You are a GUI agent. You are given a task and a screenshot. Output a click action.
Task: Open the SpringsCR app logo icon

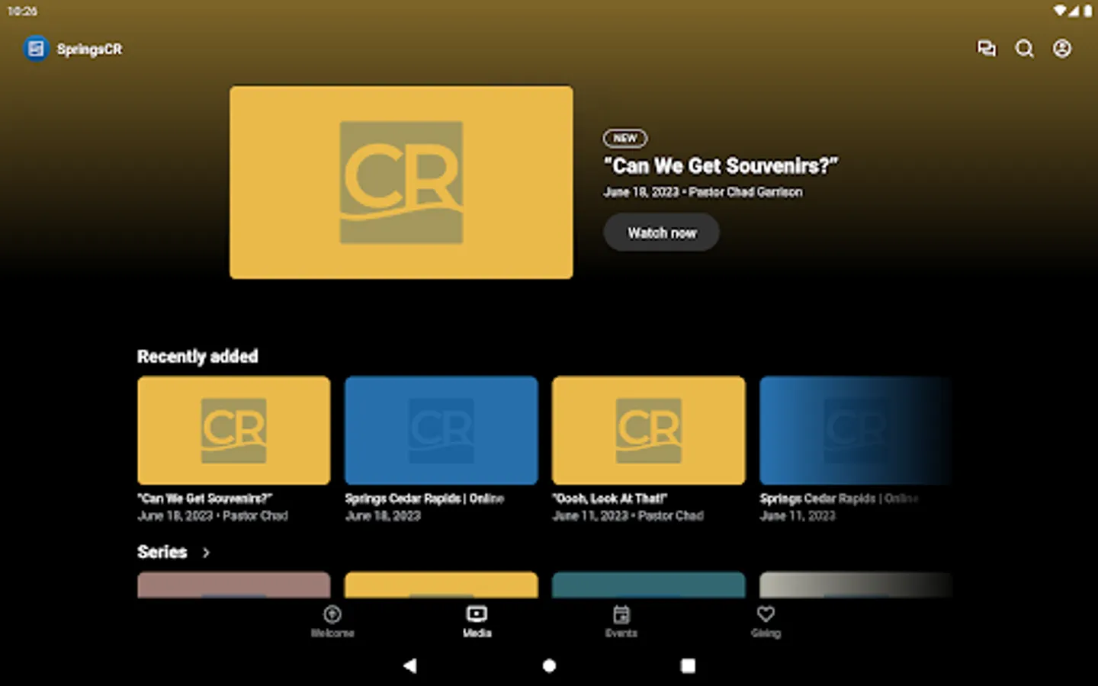pyautogui.click(x=35, y=49)
